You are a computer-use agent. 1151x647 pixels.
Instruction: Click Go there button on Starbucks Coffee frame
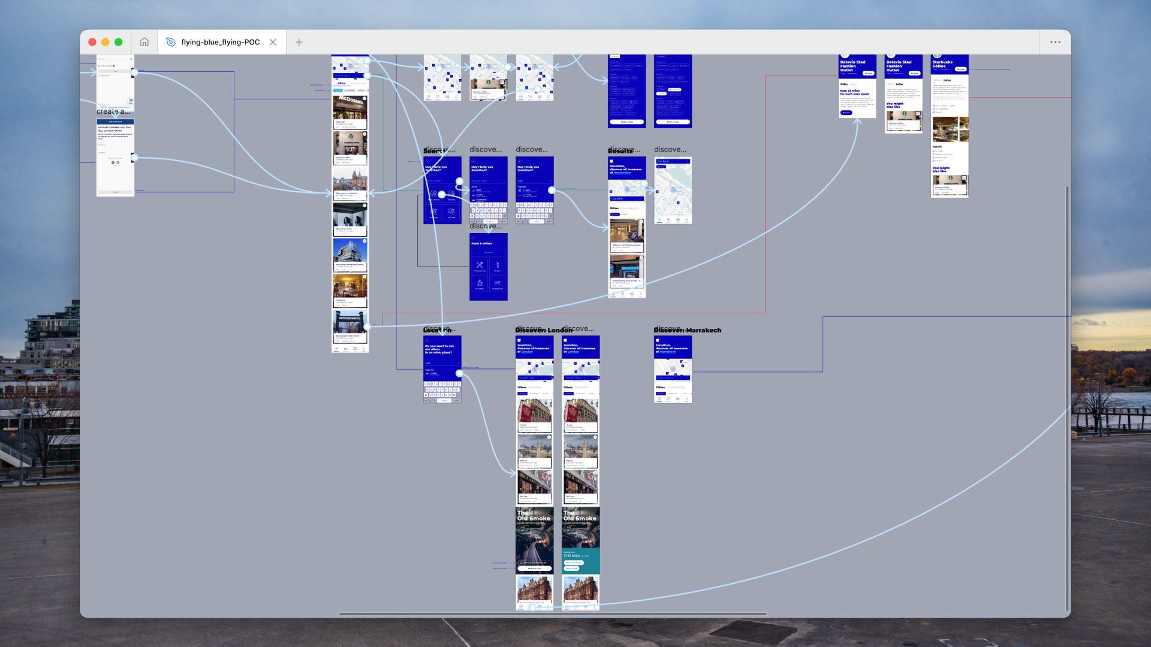[x=961, y=69]
